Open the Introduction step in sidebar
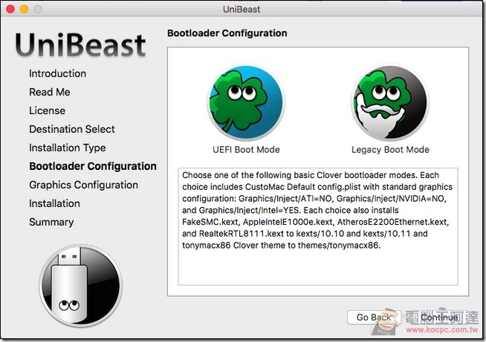486x342 pixels. [58, 73]
